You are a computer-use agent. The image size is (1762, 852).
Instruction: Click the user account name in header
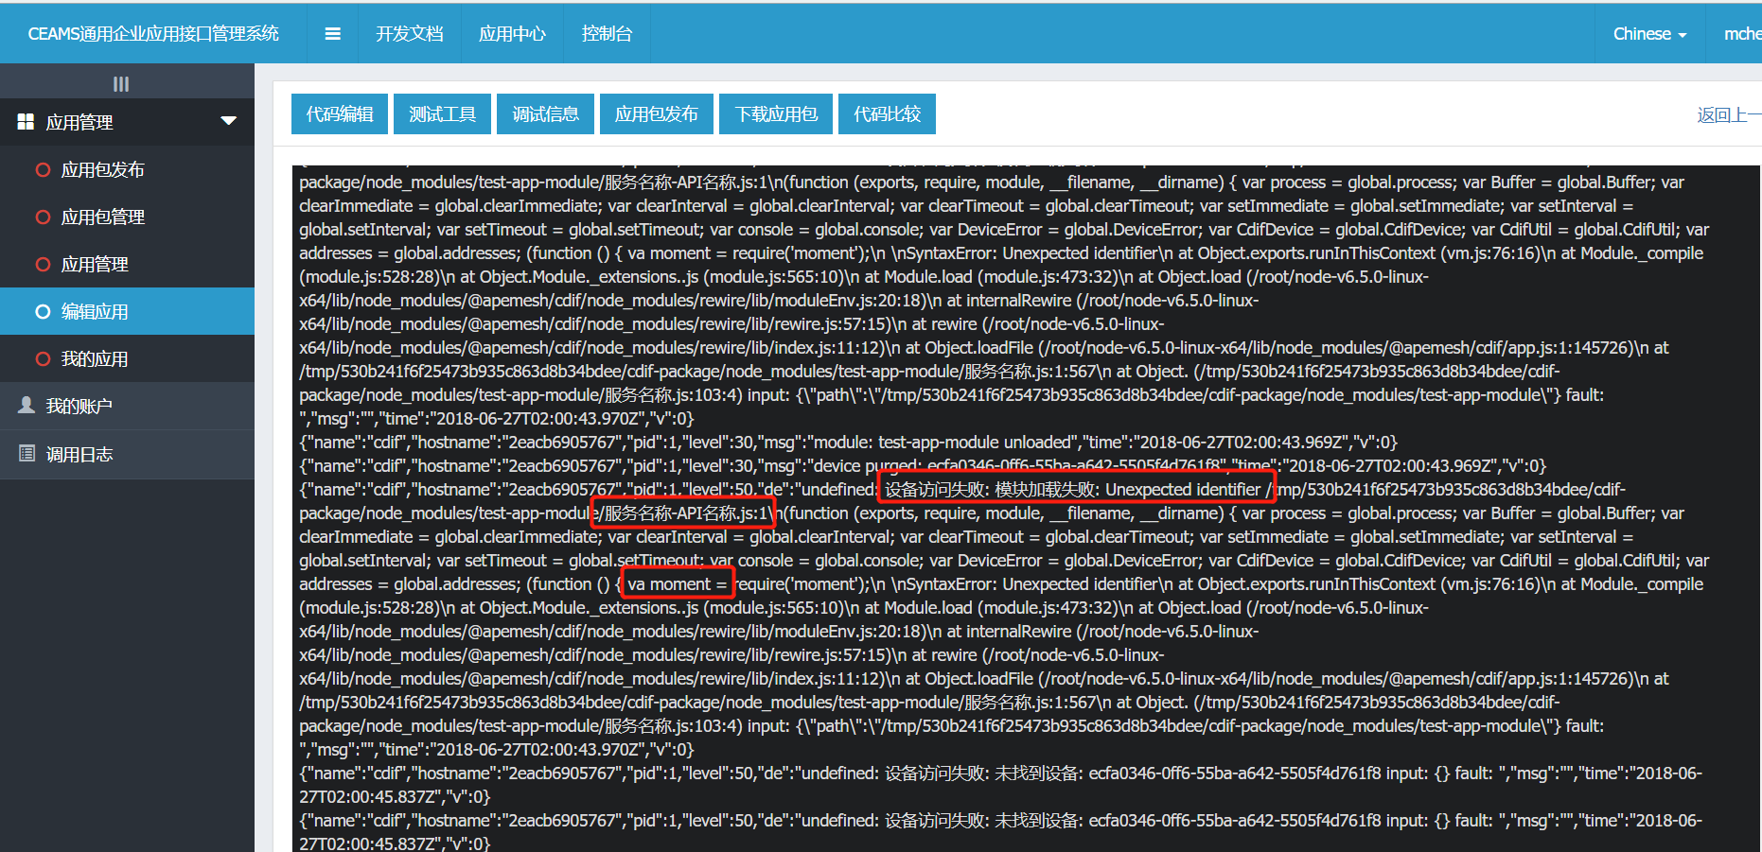tap(1742, 34)
